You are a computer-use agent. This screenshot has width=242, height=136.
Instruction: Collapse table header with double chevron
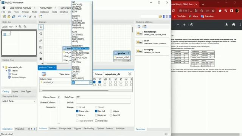tap(130, 74)
